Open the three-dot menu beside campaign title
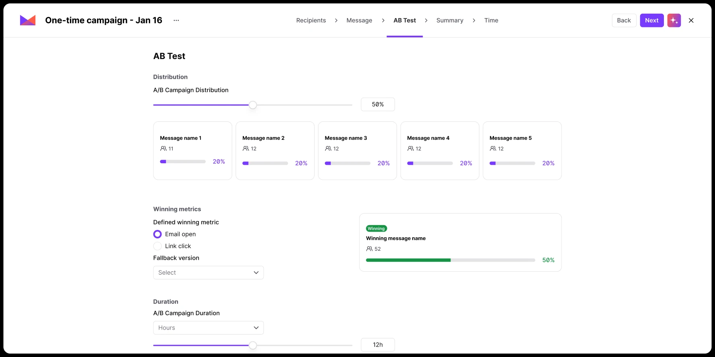The height and width of the screenshot is (357, 715). pos(176,21)
